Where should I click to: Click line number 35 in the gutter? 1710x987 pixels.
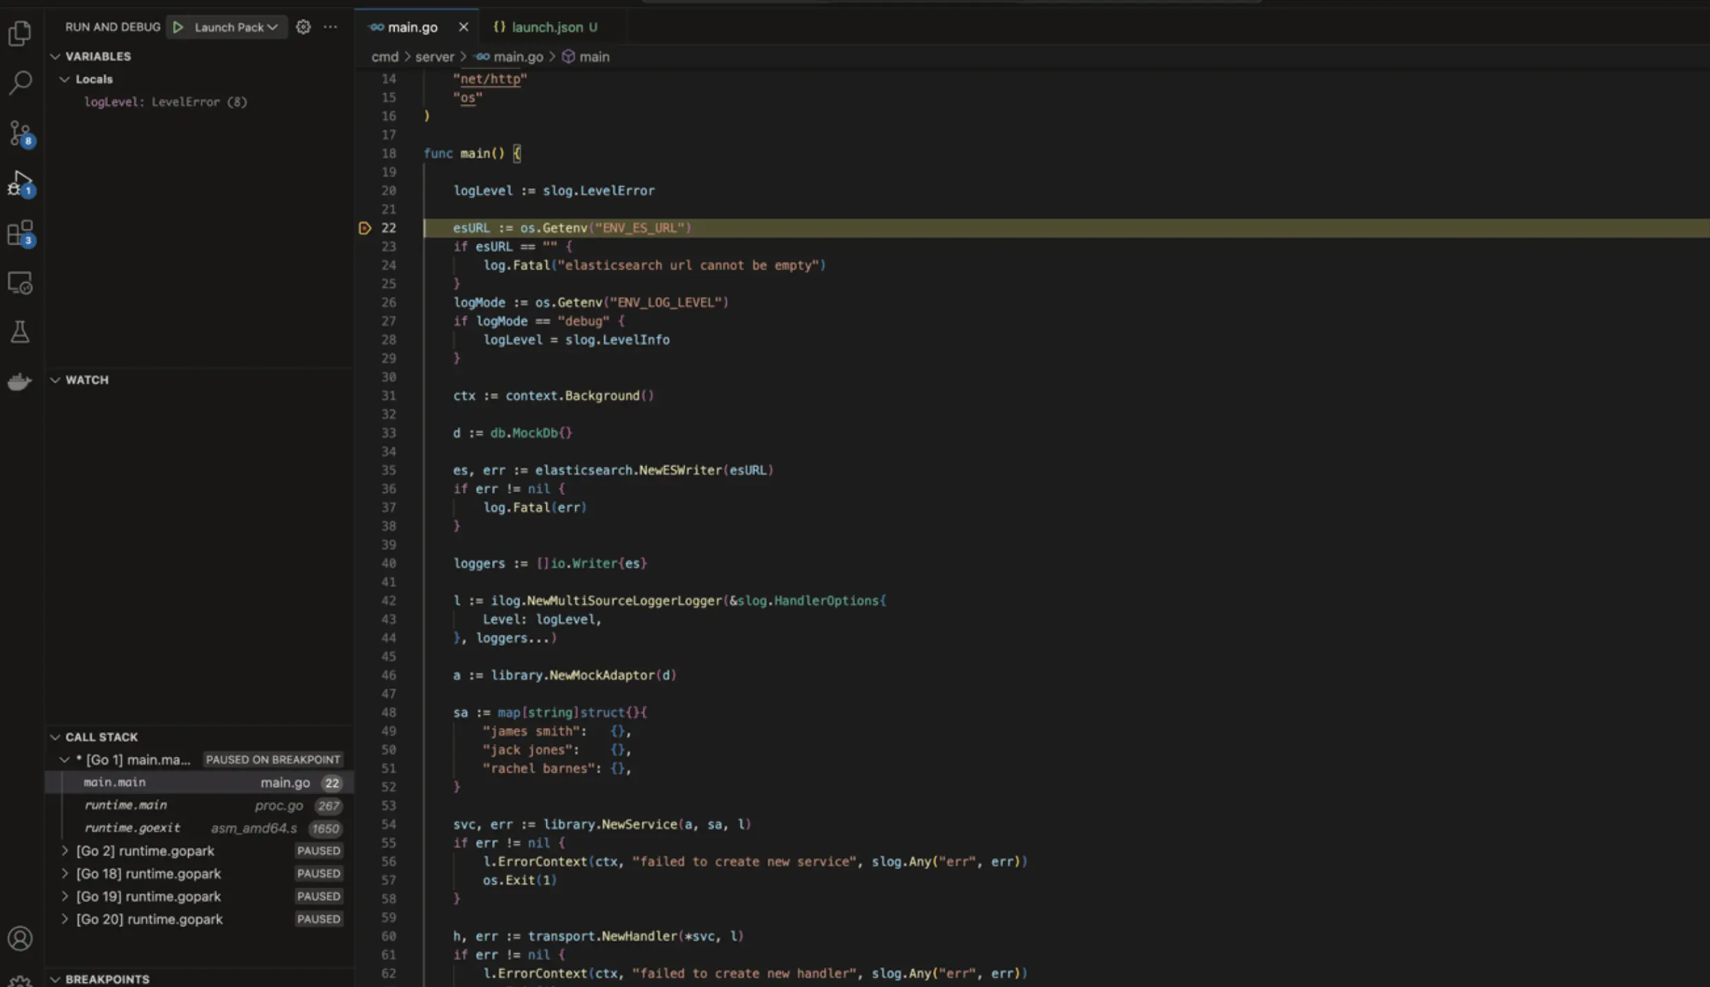pyautogui.click(x=389, y=470)
